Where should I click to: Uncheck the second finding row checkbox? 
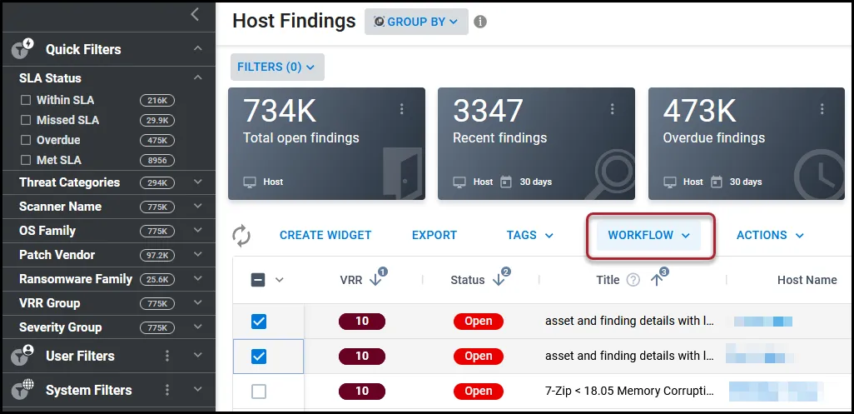(x=259, y=357)
